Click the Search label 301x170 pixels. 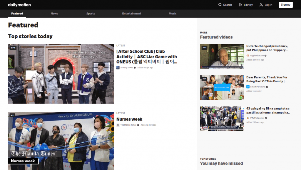[x=228, y=5]
